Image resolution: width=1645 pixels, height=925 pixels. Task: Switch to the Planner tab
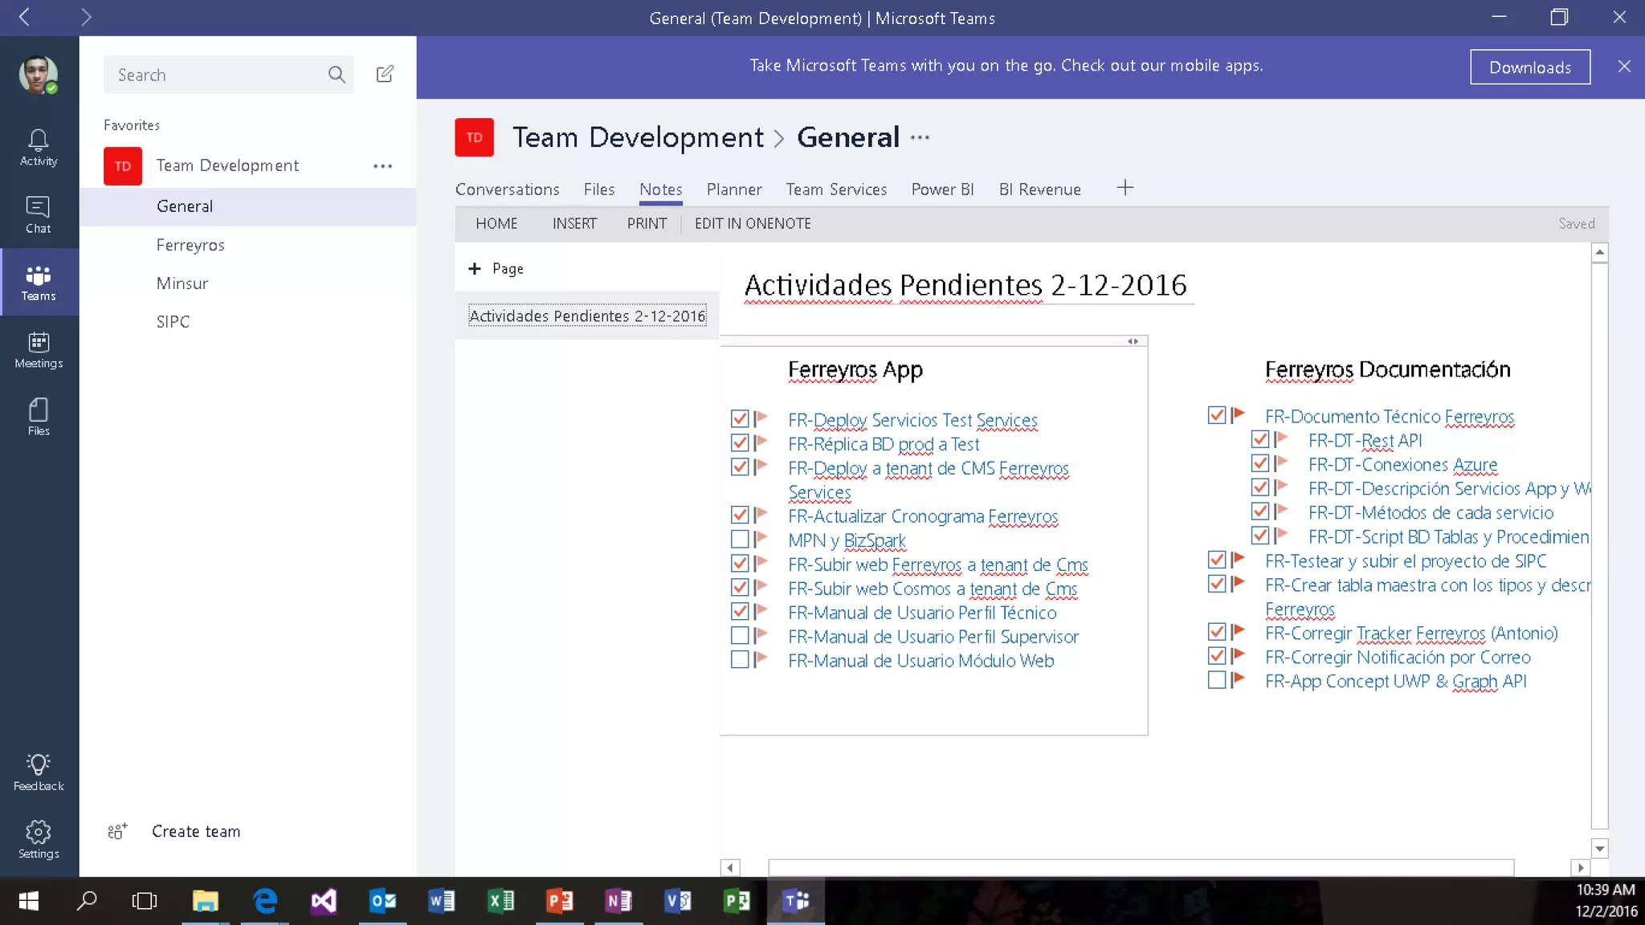tap(733, 189)
